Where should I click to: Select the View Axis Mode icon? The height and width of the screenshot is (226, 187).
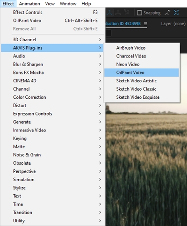click(x=127, y=13)
